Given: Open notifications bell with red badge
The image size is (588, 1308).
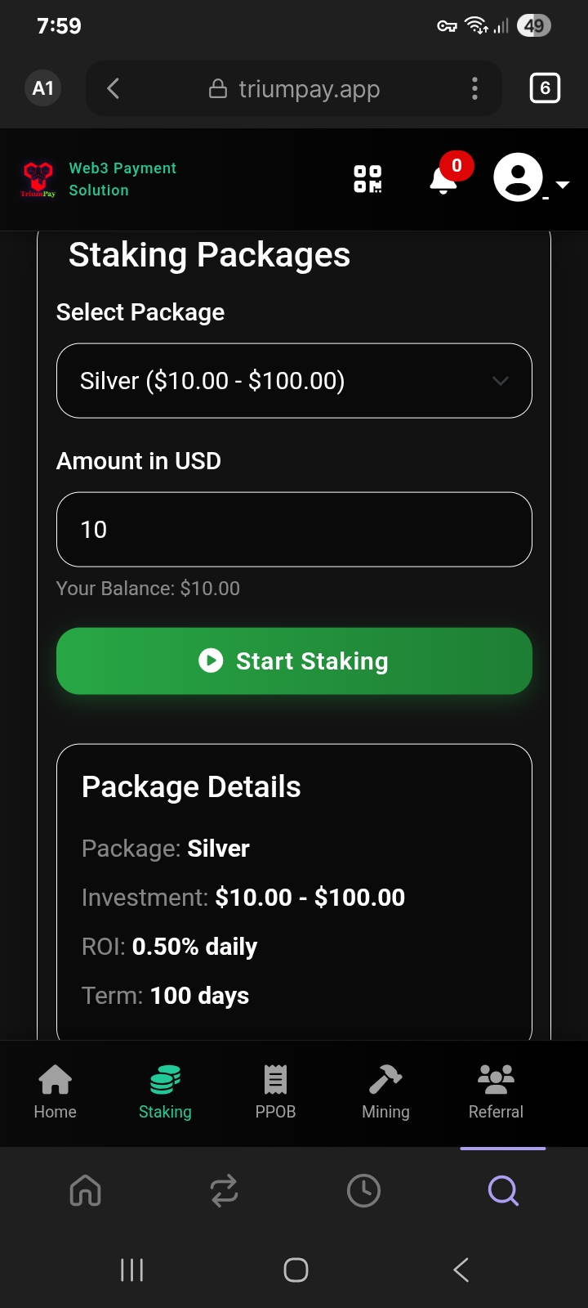Looking at the screenshot, I should (x=444, y=177).
